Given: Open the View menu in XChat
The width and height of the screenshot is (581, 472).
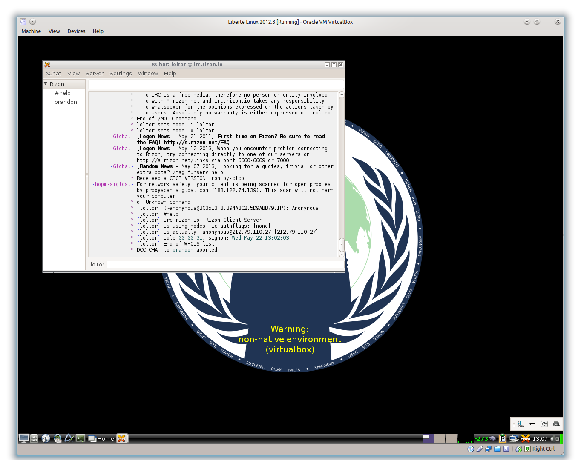Looking at the screenshot, I should click(x=73, y=74).
